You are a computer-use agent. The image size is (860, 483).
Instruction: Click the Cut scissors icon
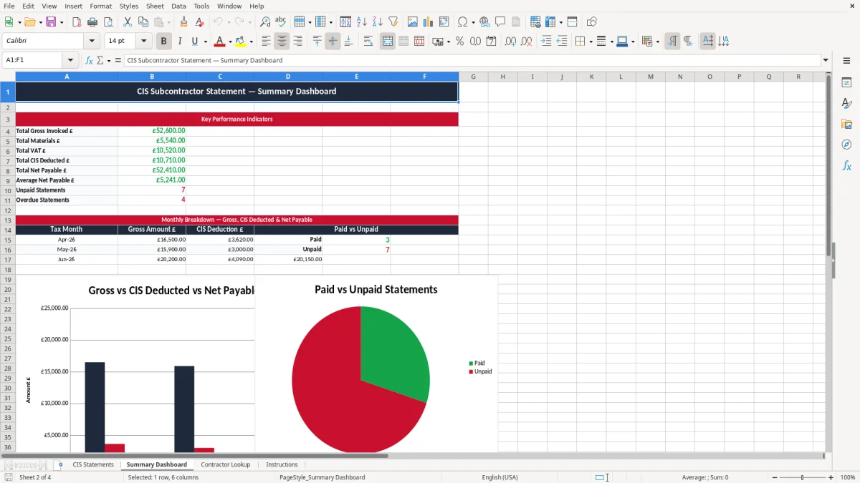coord(127,22)
